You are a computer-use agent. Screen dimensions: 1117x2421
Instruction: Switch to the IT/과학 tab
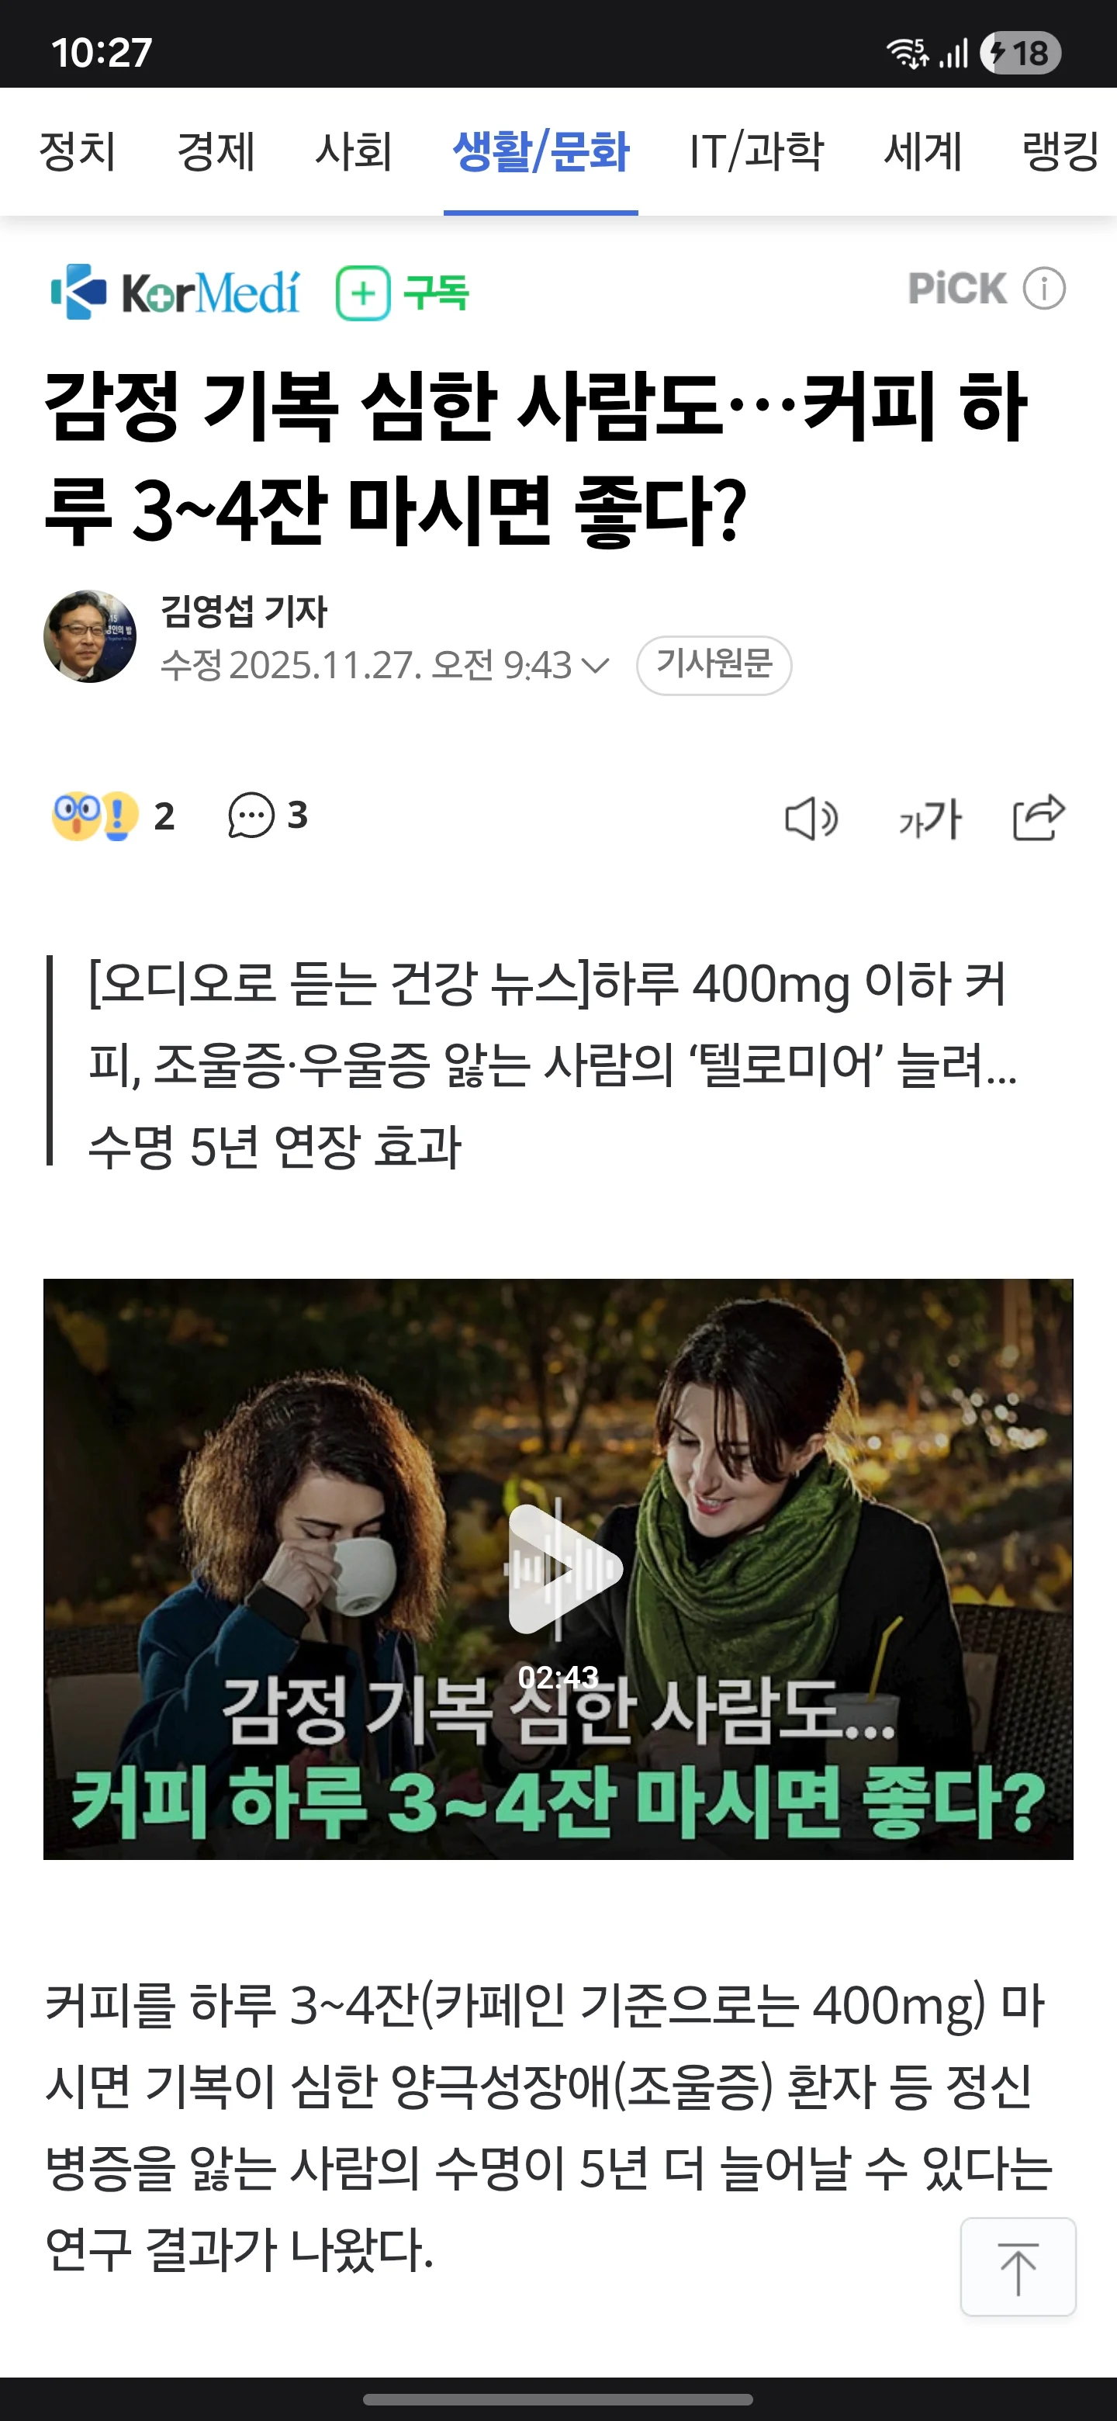756,151
